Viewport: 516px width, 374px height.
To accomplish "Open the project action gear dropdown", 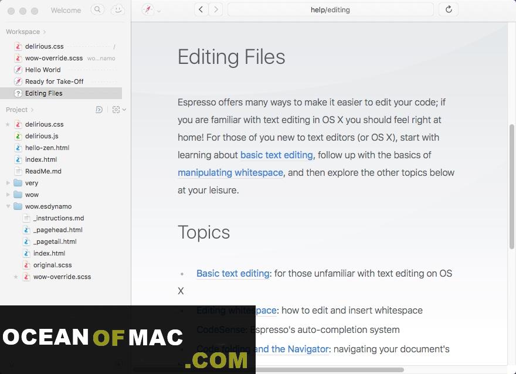I will coord(119,110).
